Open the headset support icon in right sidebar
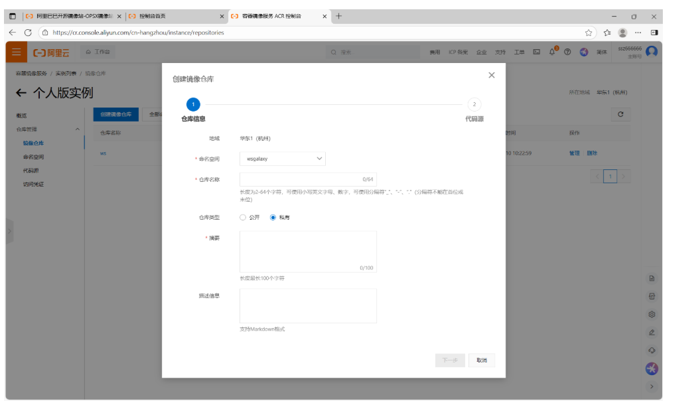698x405 pixels. 652,350
